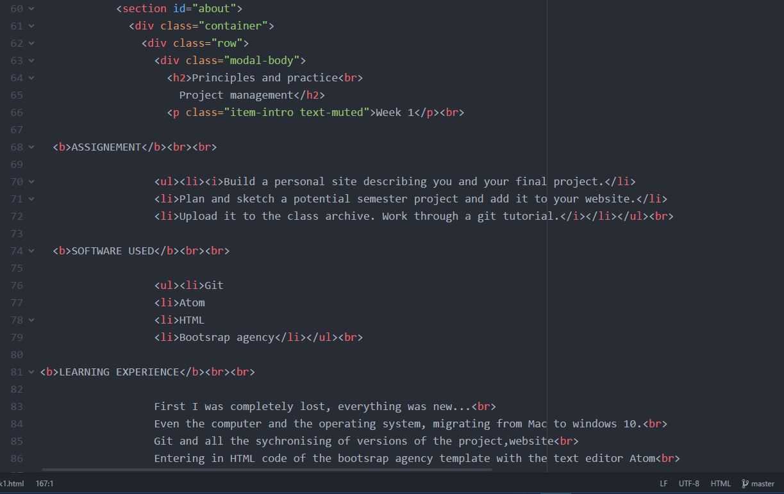Collapse the fold chevron on line 78
Viewport: 784px width, 494px height.
31,320
